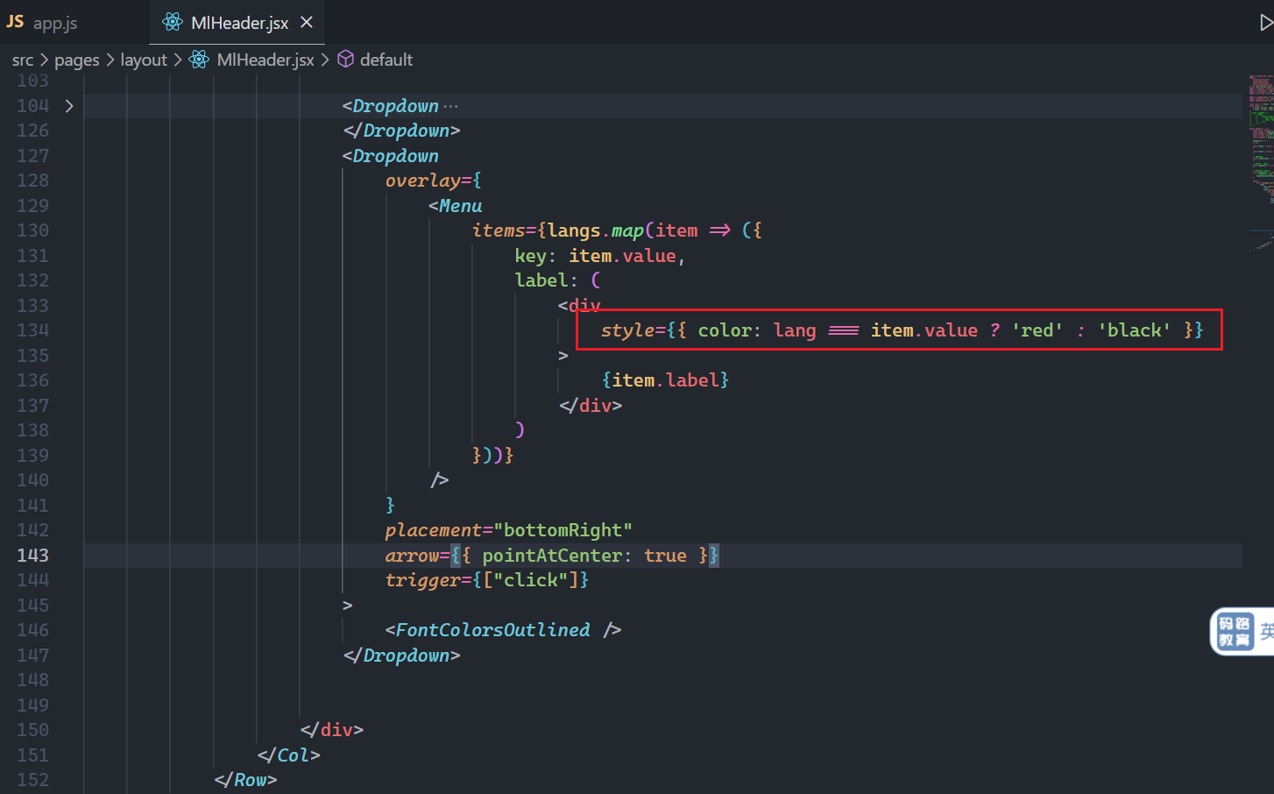Click label: property on line 132
Screen dimensions: 1274x794
click(546, 280)
